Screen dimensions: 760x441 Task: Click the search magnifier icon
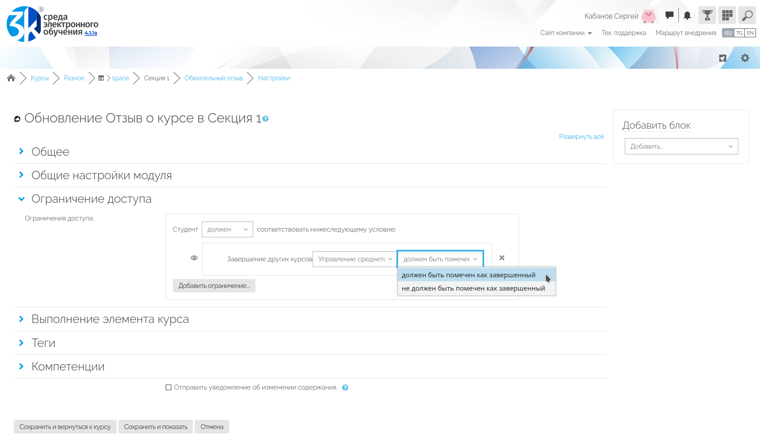click(x=747, y=16)
